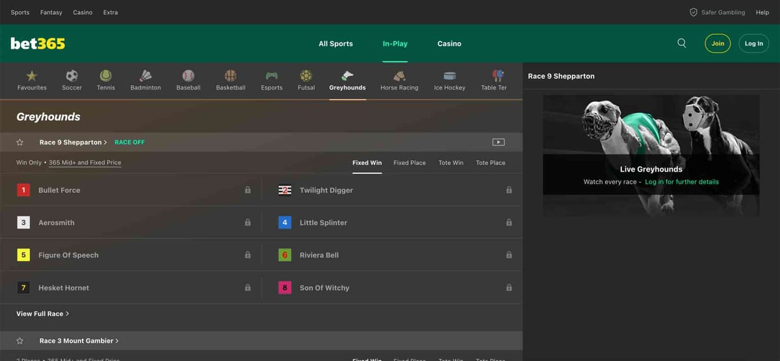Select runner Riviera Bell
The image size is (780, 361).
[x=319, y=255]
